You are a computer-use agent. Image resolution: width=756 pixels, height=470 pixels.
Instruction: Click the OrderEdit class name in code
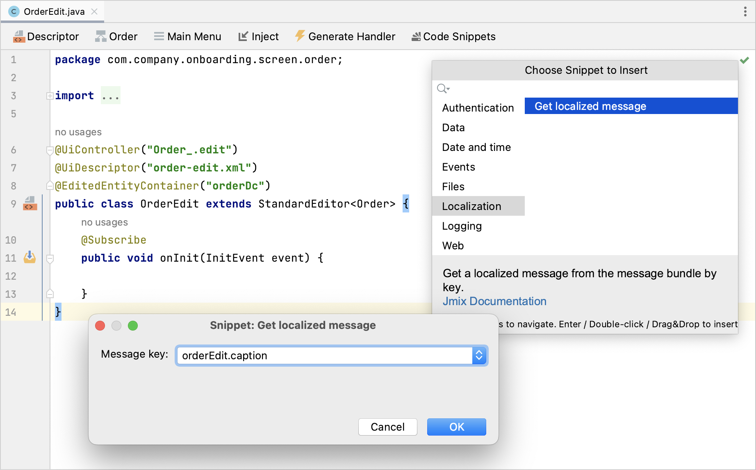(x=169, y=204)
